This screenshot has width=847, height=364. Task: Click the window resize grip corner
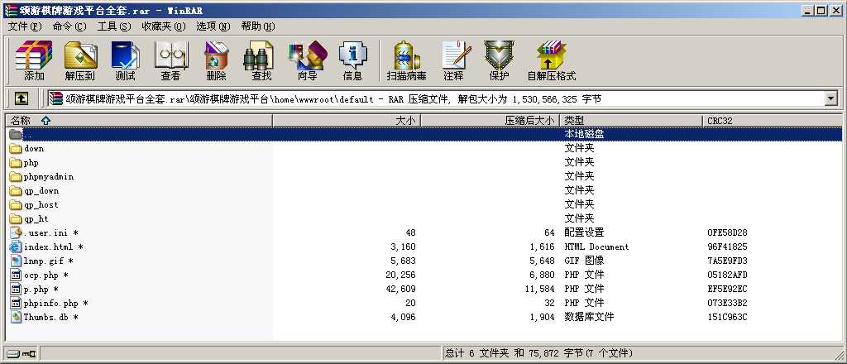tap(839, 356)
